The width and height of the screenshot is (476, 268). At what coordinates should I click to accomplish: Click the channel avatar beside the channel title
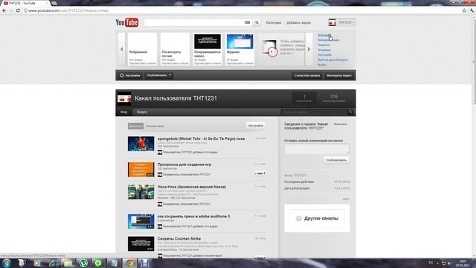coord(124,98)
